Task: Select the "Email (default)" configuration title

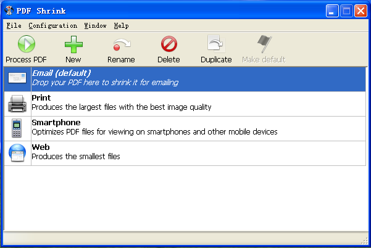Action: [x=62, y=73]
